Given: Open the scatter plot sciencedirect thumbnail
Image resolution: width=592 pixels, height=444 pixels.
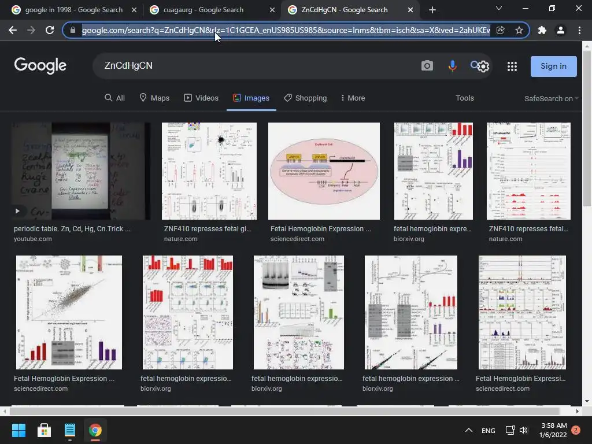Looking at the screenshot, I should click(69, 312).
